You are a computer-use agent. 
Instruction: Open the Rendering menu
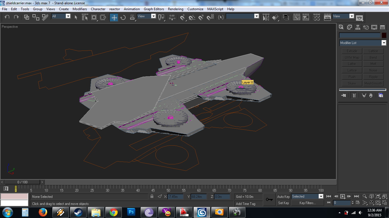176,9
